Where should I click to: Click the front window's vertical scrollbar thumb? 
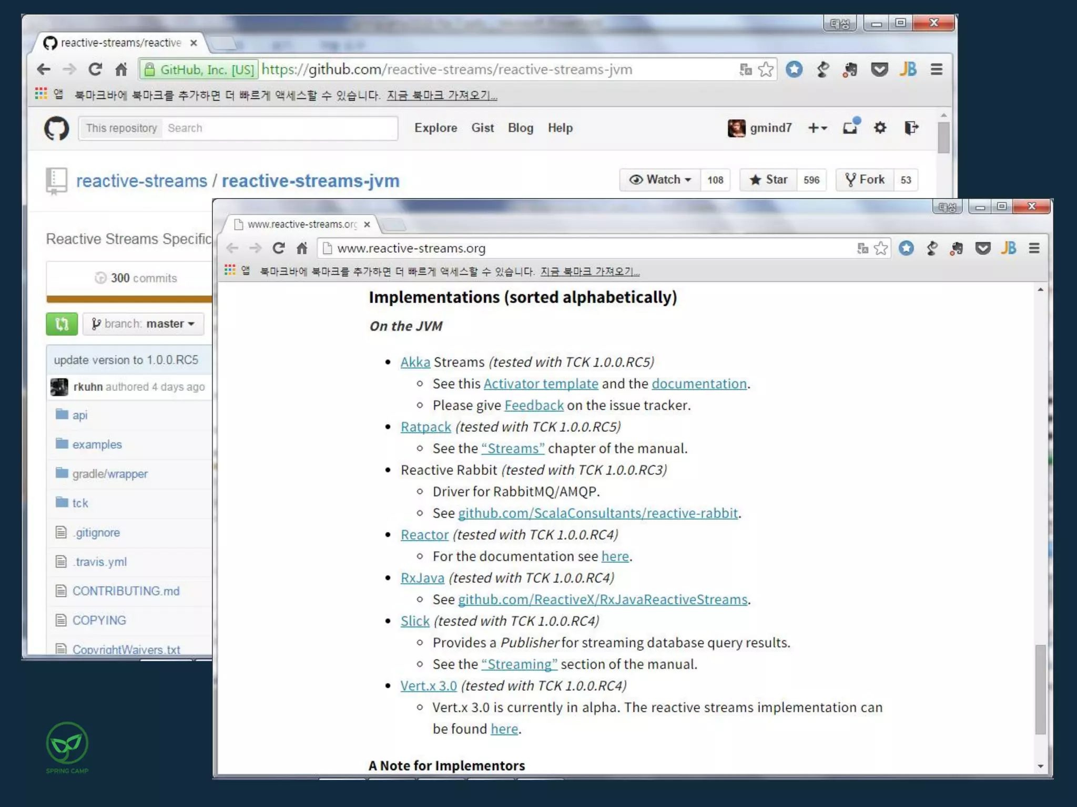tap(1040, 688)
